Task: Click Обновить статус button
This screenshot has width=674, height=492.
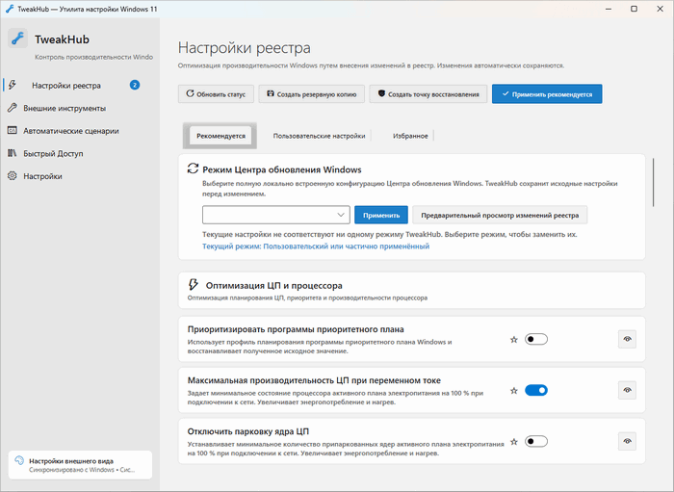Action: click(x=216, y=93)
